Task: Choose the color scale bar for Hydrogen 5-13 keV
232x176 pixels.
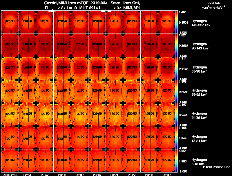Action: pos(176,161)
